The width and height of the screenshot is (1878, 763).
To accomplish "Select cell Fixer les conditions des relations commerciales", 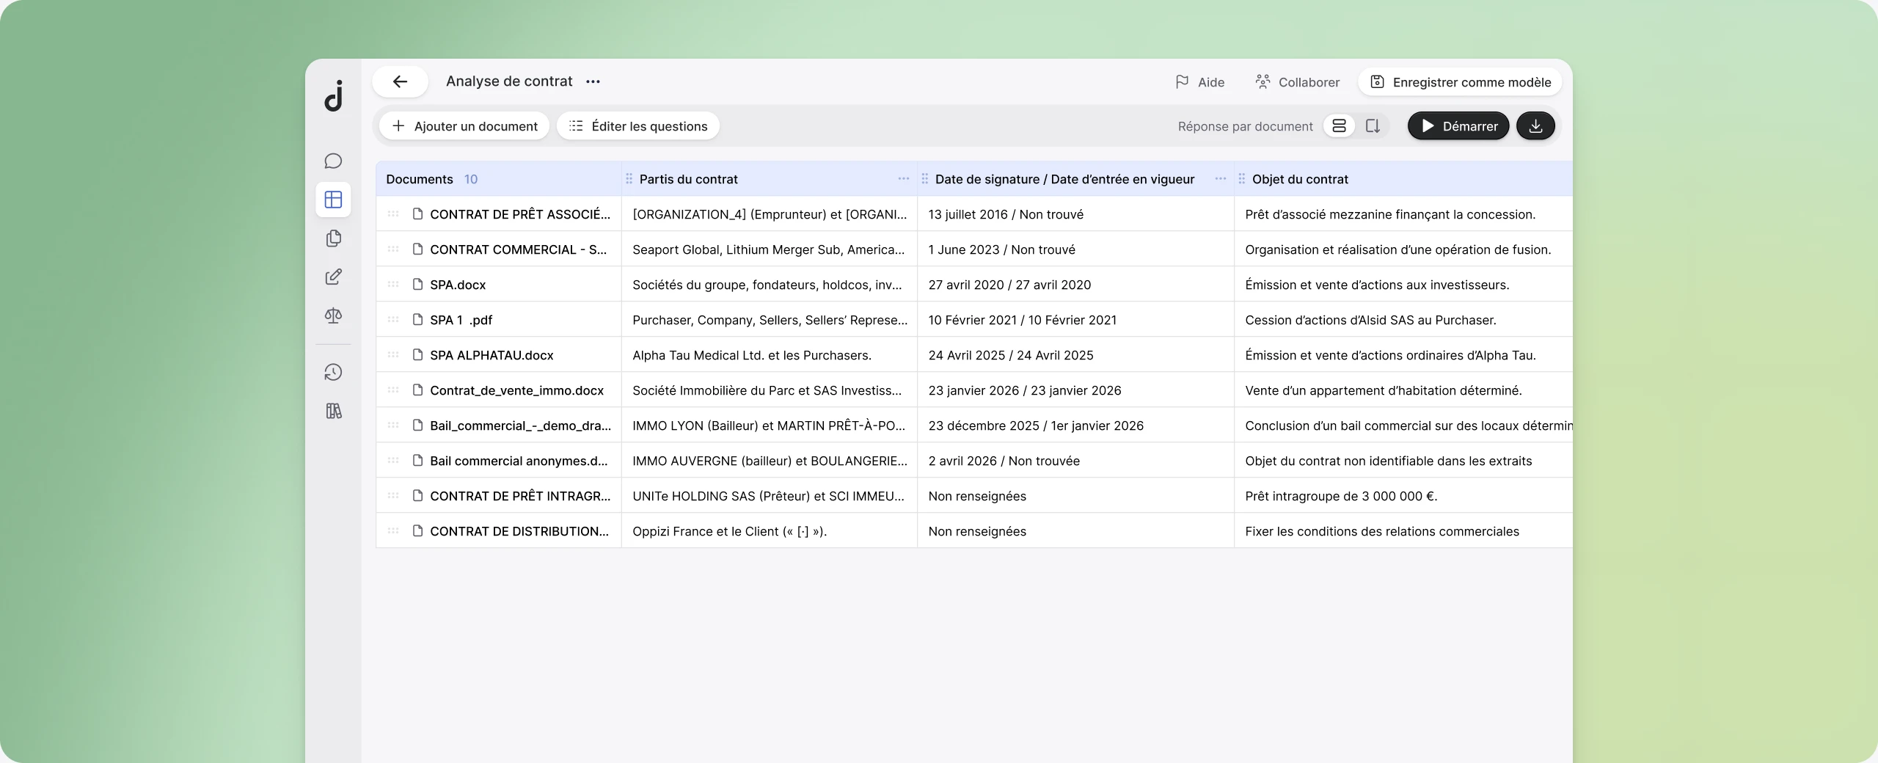I will click(x=1403, y=531).
